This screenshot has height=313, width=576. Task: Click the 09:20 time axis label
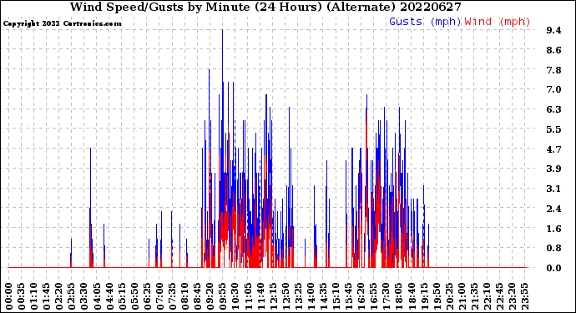(x=210, y=296)
